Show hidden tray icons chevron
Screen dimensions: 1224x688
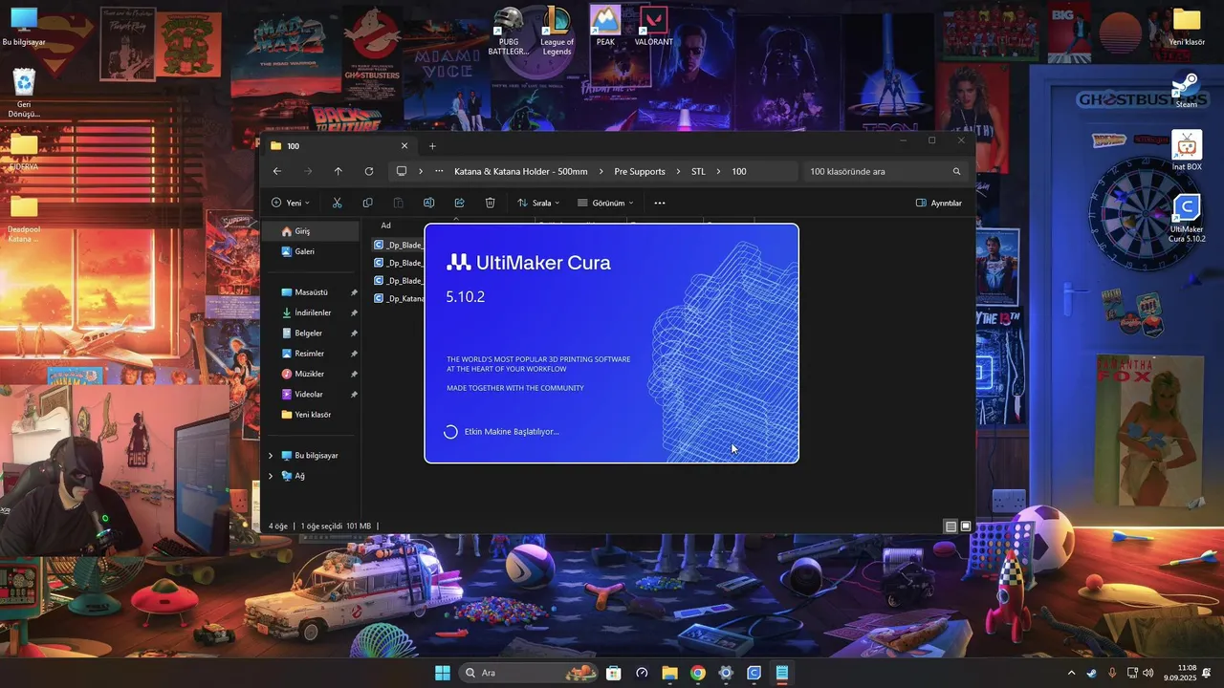point(1071,673)
